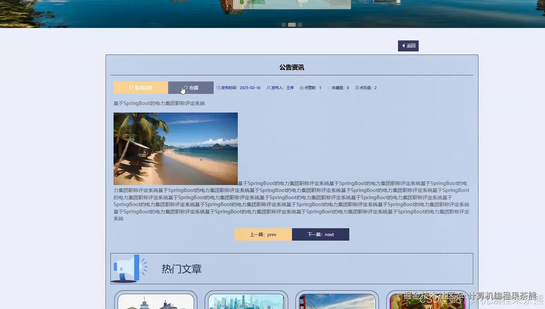Viewport: 545px width, 309px height.
Task: Click the thumbs-up icon beside 点赞数
Action: point(302,88)
